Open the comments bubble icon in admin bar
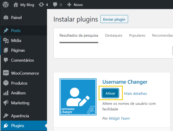 point(55,5)
